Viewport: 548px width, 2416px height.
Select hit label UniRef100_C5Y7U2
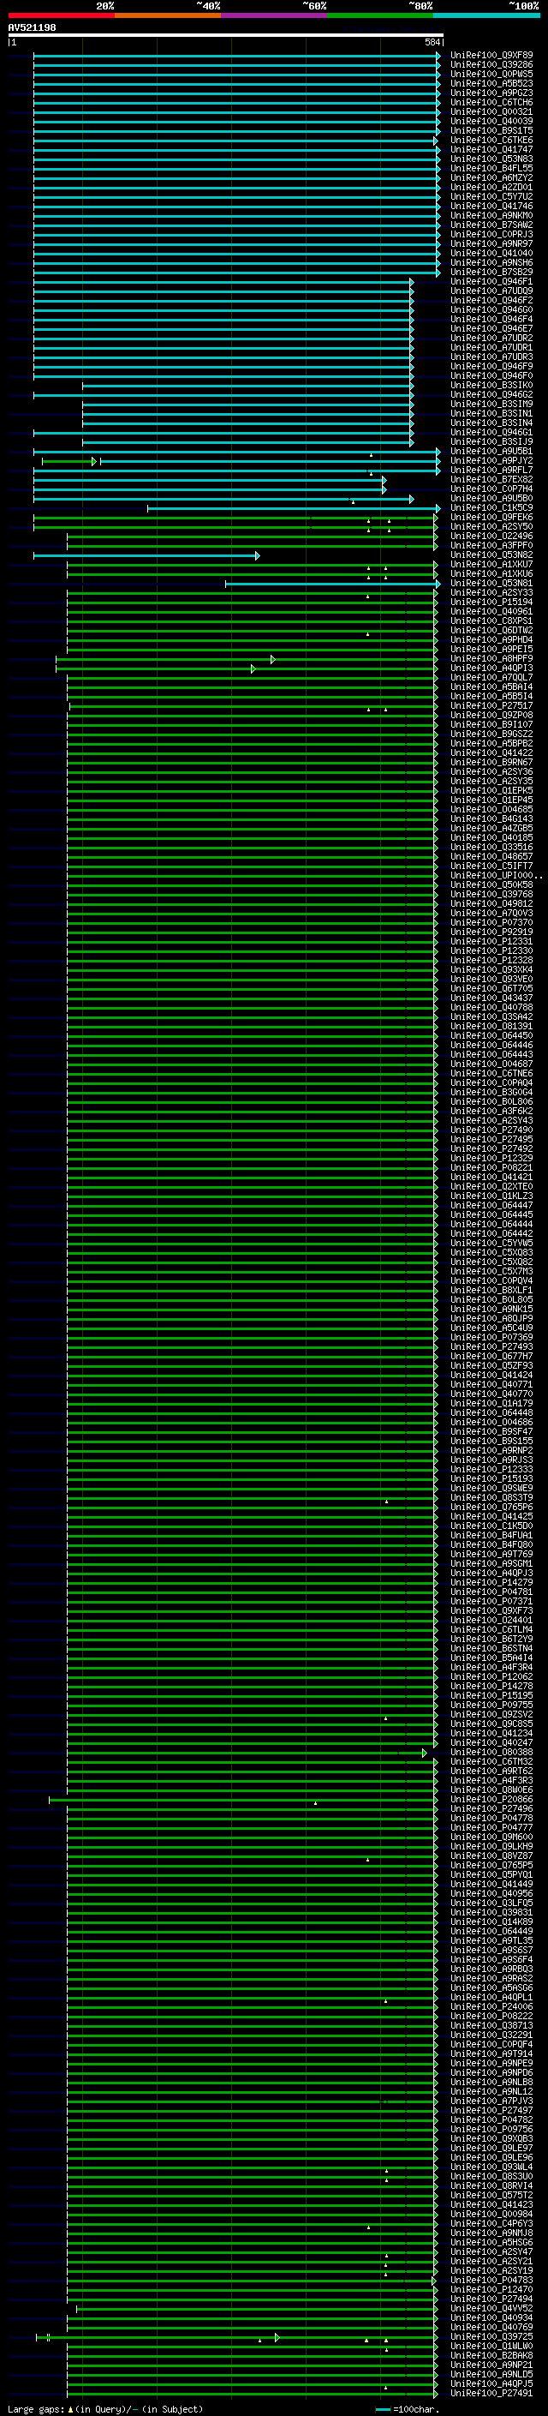pyautogui.click(x=491, y=197)
